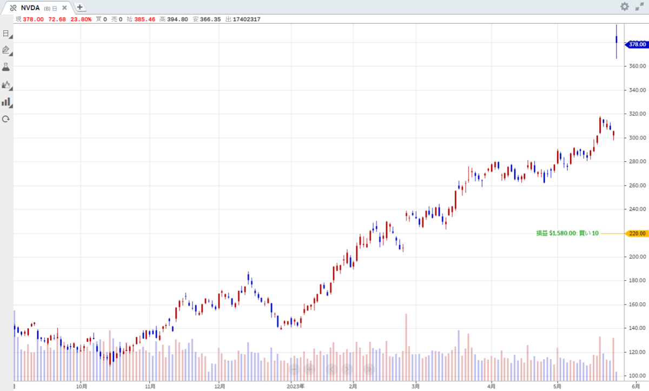This screenshot has width=649, height=391.
Task: Click the 2023年 date axis label
Action: coord(295,386)
